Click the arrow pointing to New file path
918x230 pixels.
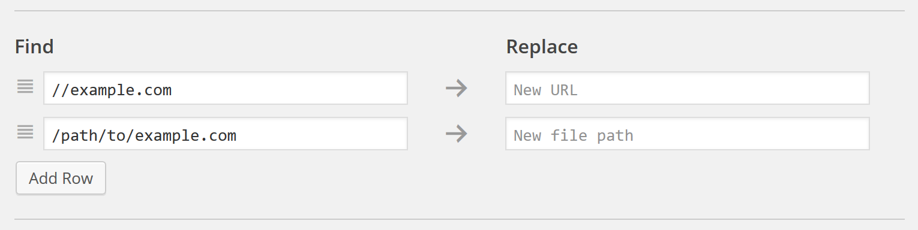[456, 134]
